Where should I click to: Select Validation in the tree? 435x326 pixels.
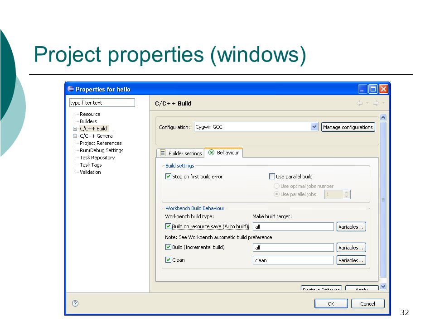(x=90, y=172)
